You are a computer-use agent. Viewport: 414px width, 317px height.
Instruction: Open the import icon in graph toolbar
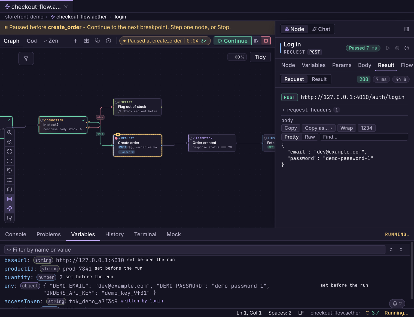click(86, 41)
